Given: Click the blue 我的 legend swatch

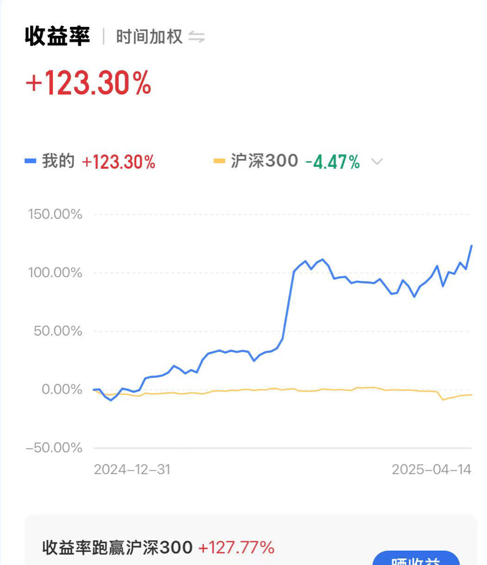Looking at the screenshot, I should [31, 162].
